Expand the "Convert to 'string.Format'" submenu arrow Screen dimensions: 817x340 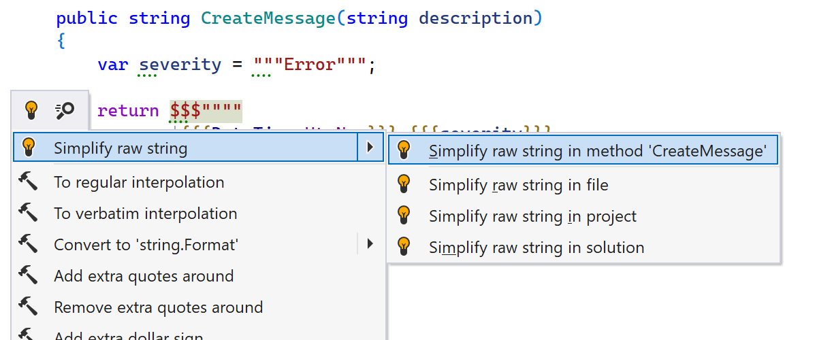[370, 243]
